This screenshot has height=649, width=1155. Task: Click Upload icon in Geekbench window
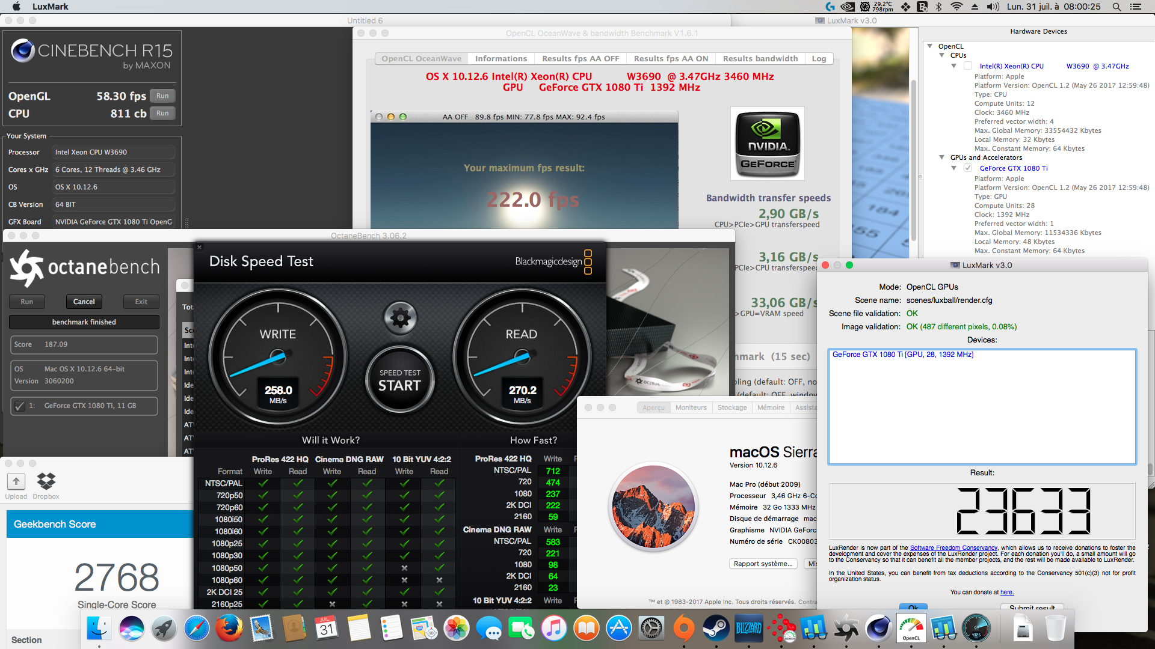tap(16, 481)
